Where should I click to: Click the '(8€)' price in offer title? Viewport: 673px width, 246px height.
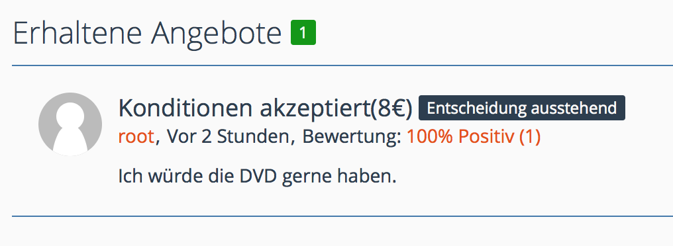click(391, 108)
